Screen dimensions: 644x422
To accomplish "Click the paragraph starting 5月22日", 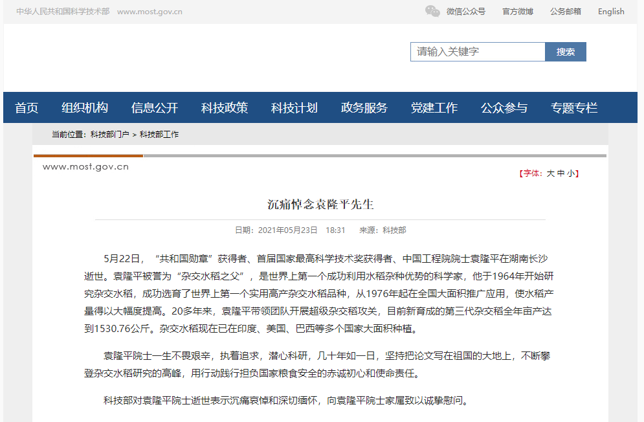I will 318,294.
